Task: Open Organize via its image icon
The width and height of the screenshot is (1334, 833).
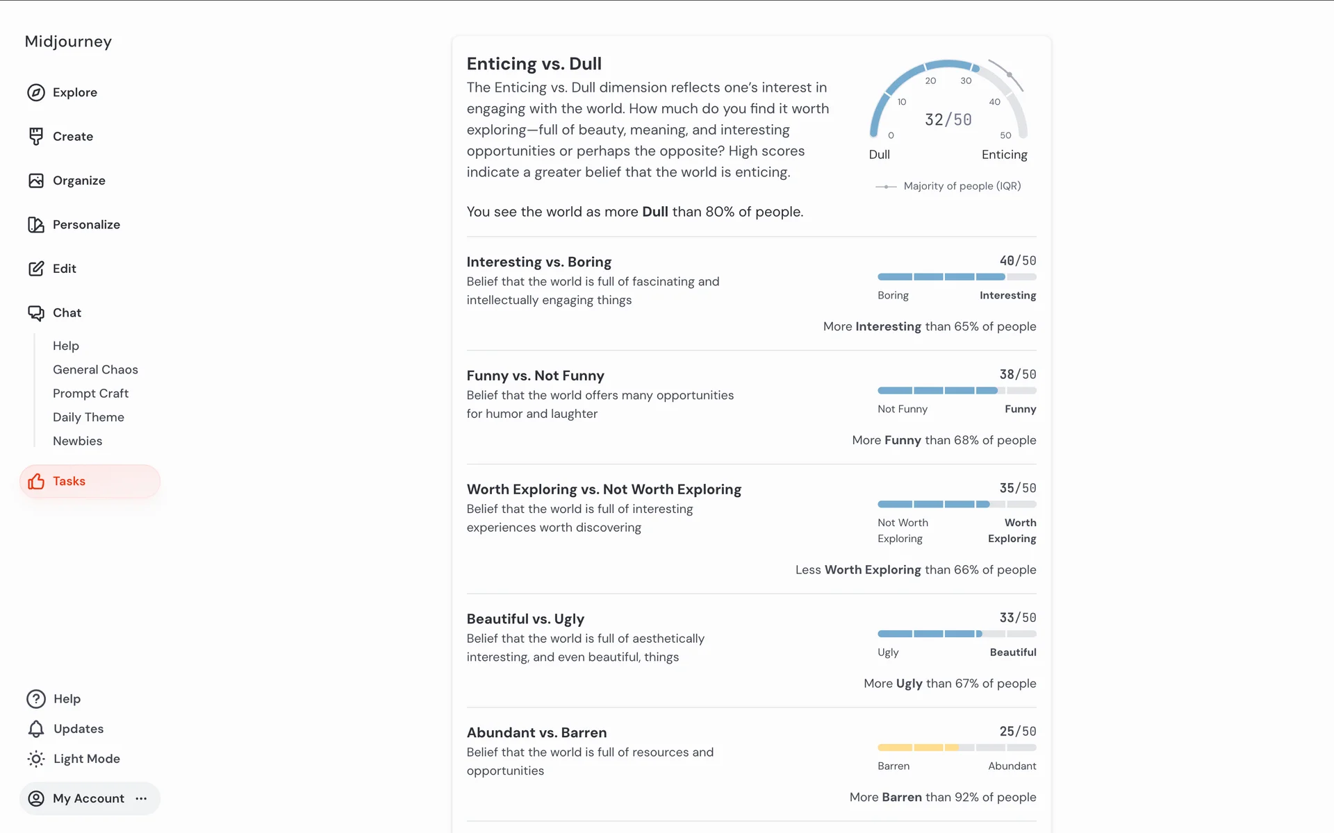Action: (36, 180)
